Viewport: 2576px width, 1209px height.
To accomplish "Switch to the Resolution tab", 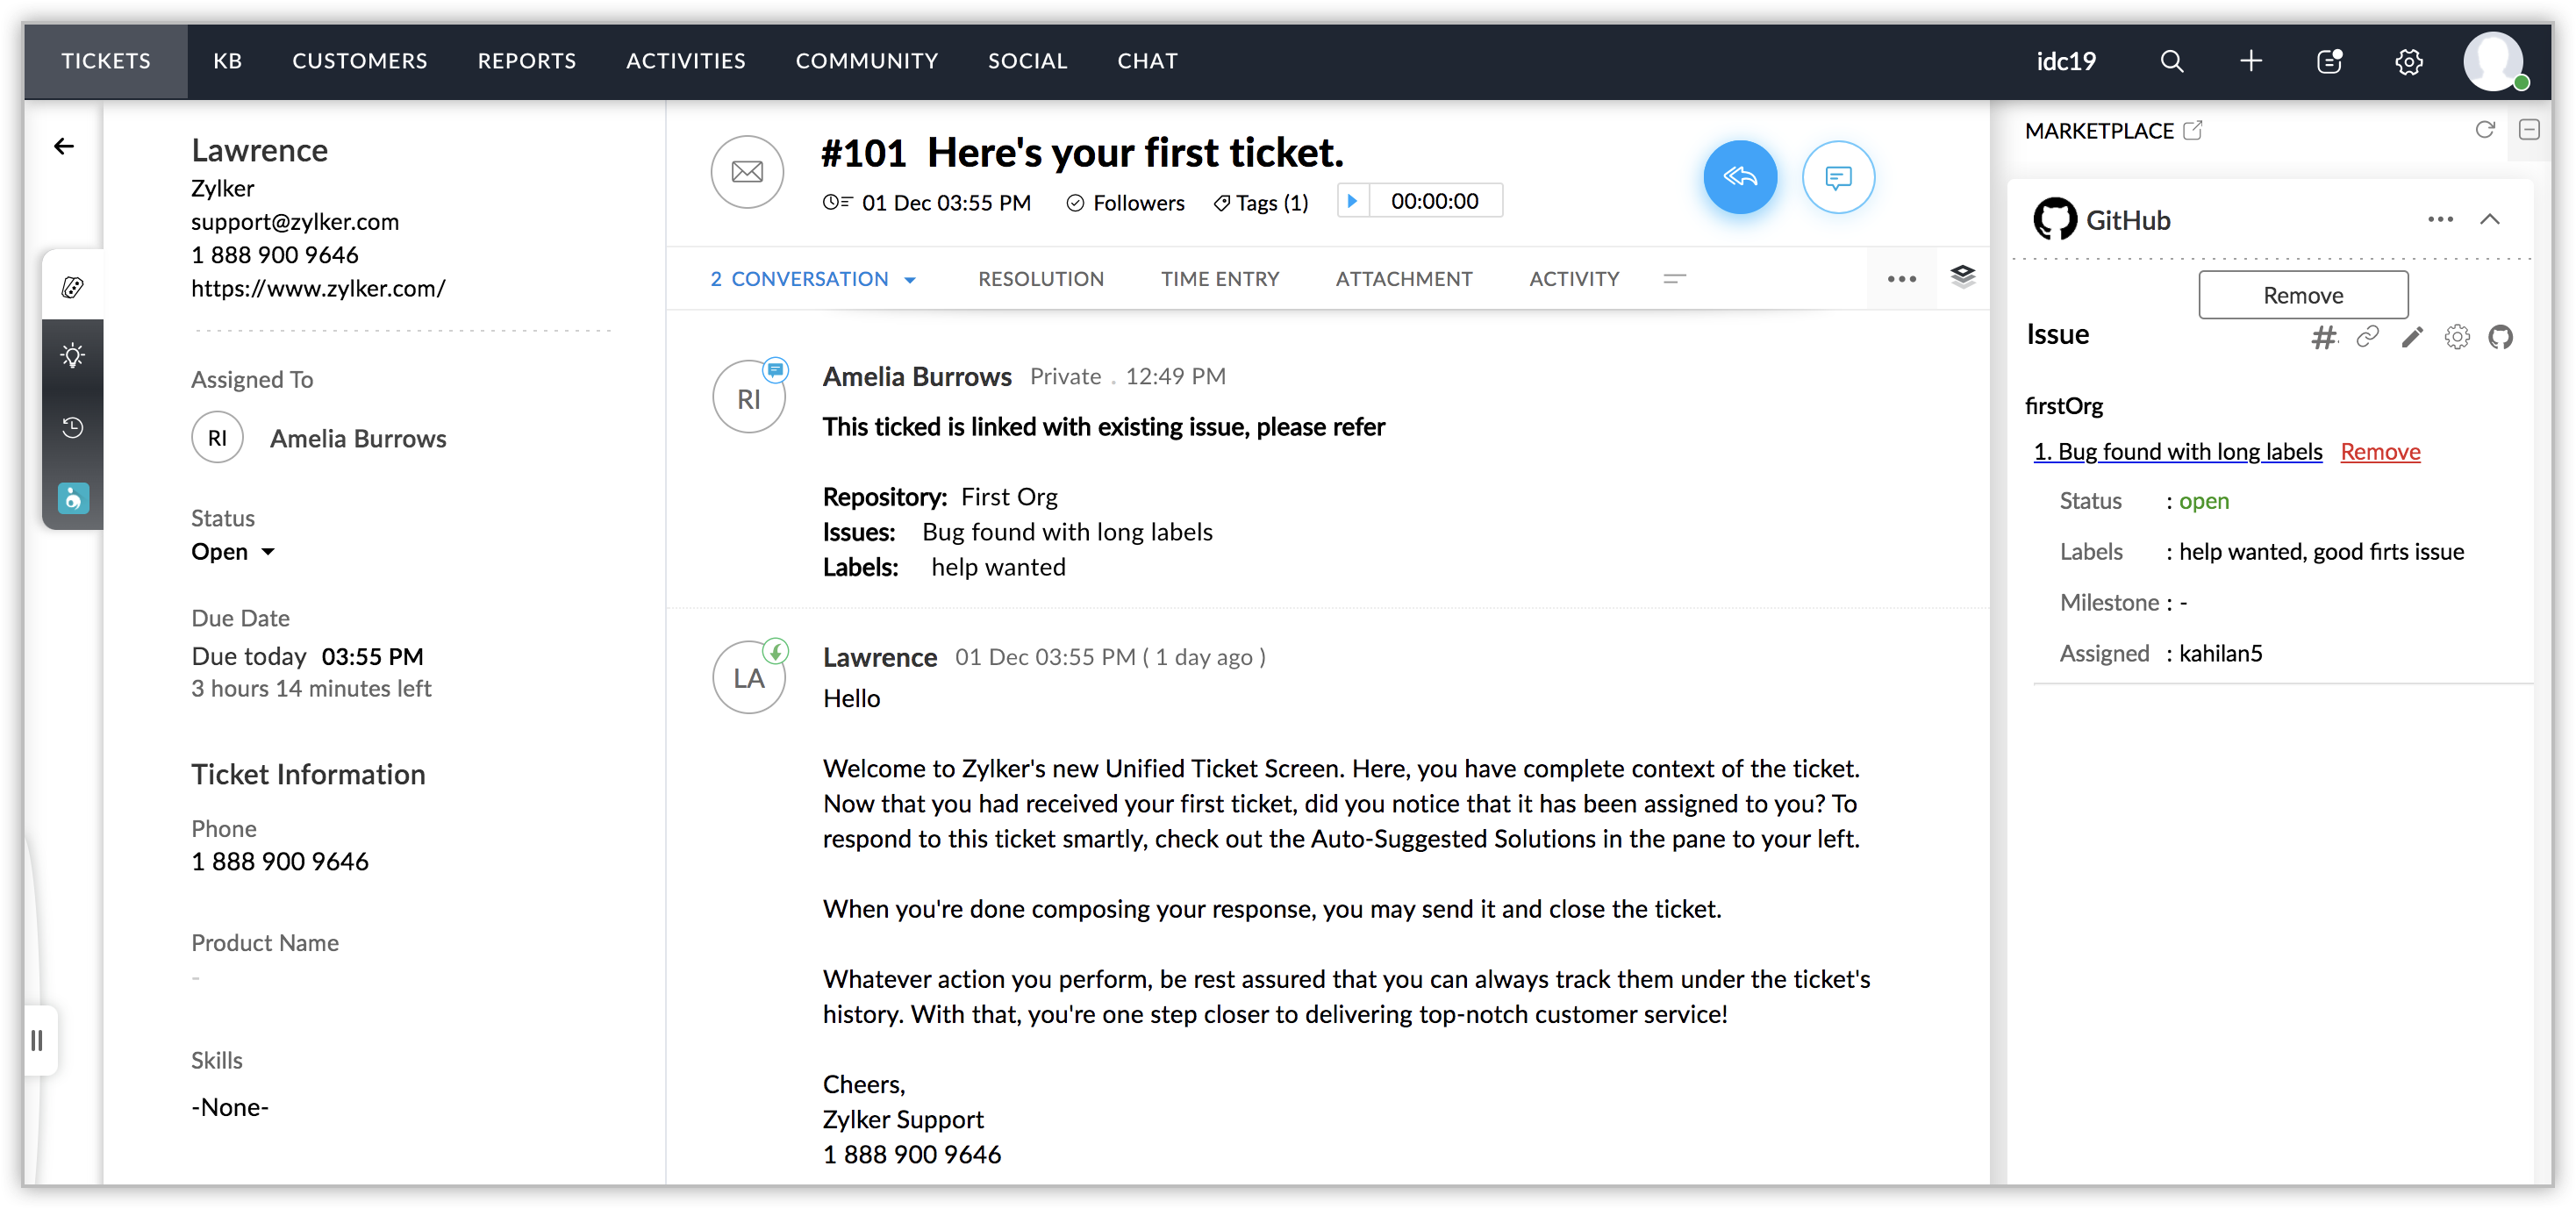I will pyautogui.click(x=1040, y=279).
